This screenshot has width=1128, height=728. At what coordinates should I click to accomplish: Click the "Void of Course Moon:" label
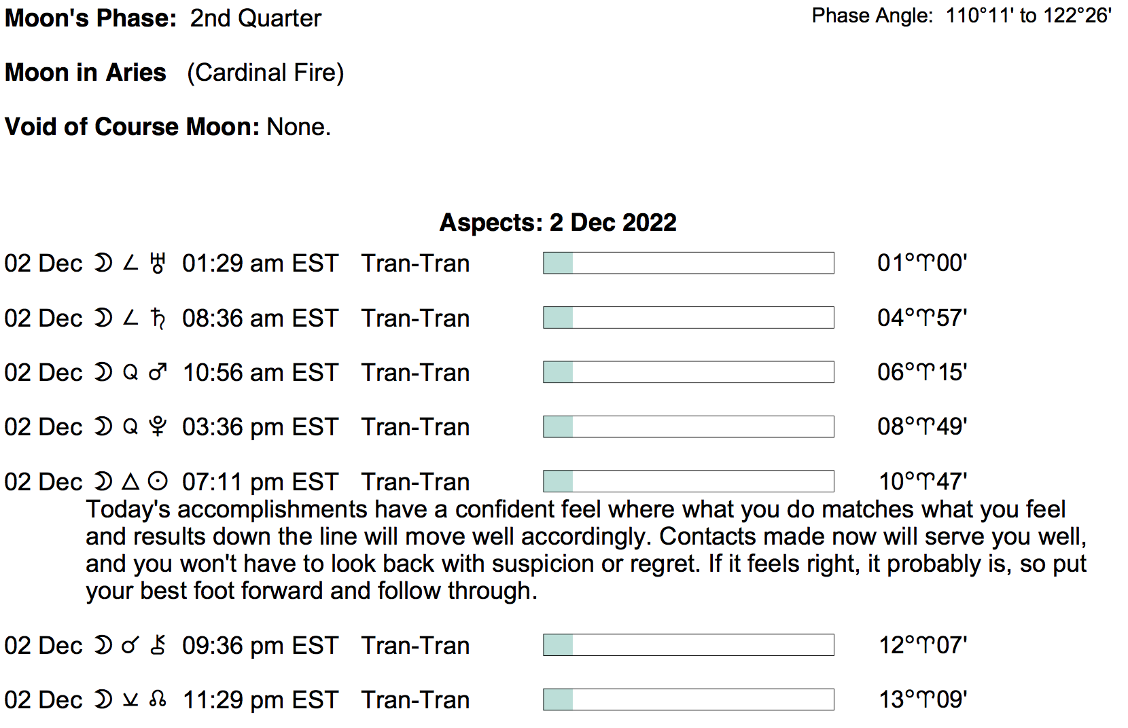click(x=133, y=127)
